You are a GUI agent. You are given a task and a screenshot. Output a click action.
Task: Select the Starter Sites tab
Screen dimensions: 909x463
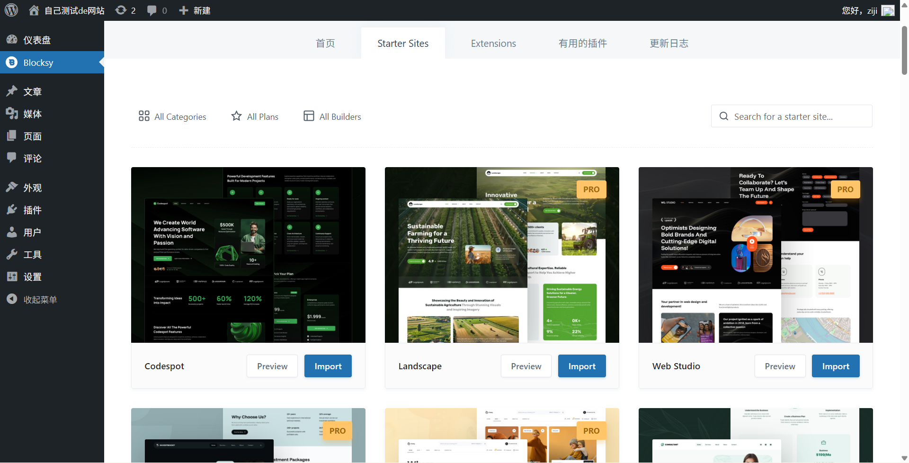click(x=403, y=44)
